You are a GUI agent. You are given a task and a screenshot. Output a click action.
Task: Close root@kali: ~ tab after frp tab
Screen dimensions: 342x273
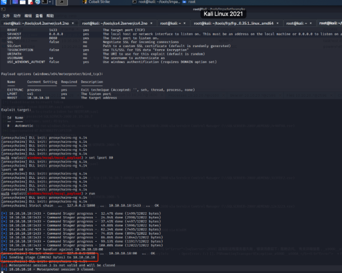(311, 23)
